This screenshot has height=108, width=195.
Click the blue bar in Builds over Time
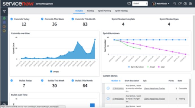(92, 105)
